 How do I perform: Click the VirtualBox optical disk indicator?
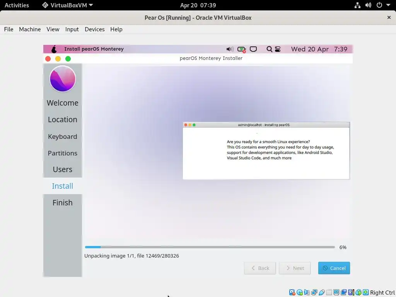coord(300,292)
